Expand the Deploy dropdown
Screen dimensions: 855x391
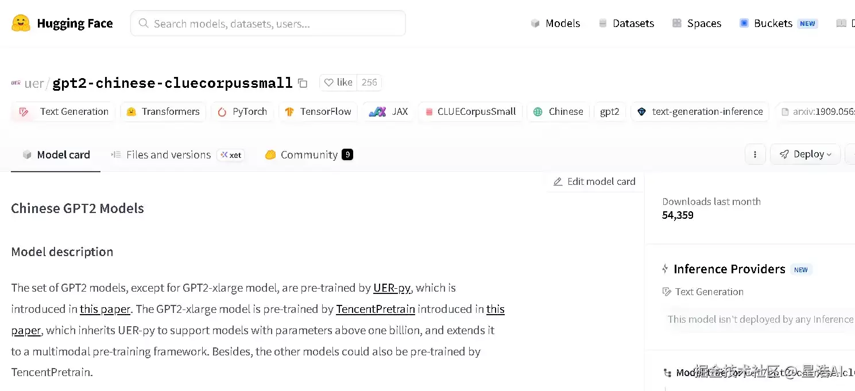[x=805, y=154]
